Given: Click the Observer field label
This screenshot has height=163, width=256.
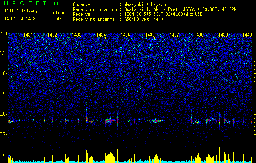Looking at the screenshot, I should (83, 4).
